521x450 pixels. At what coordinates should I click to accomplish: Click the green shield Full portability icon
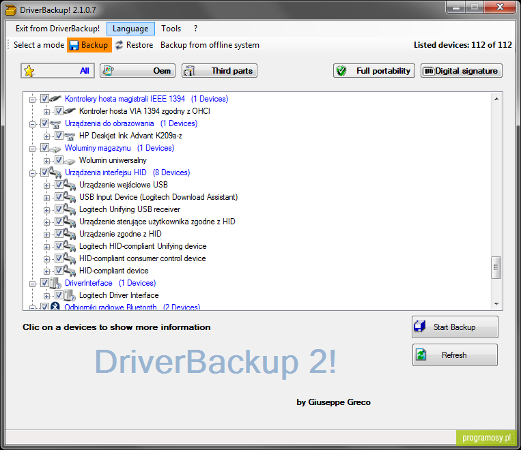(341, 71)
